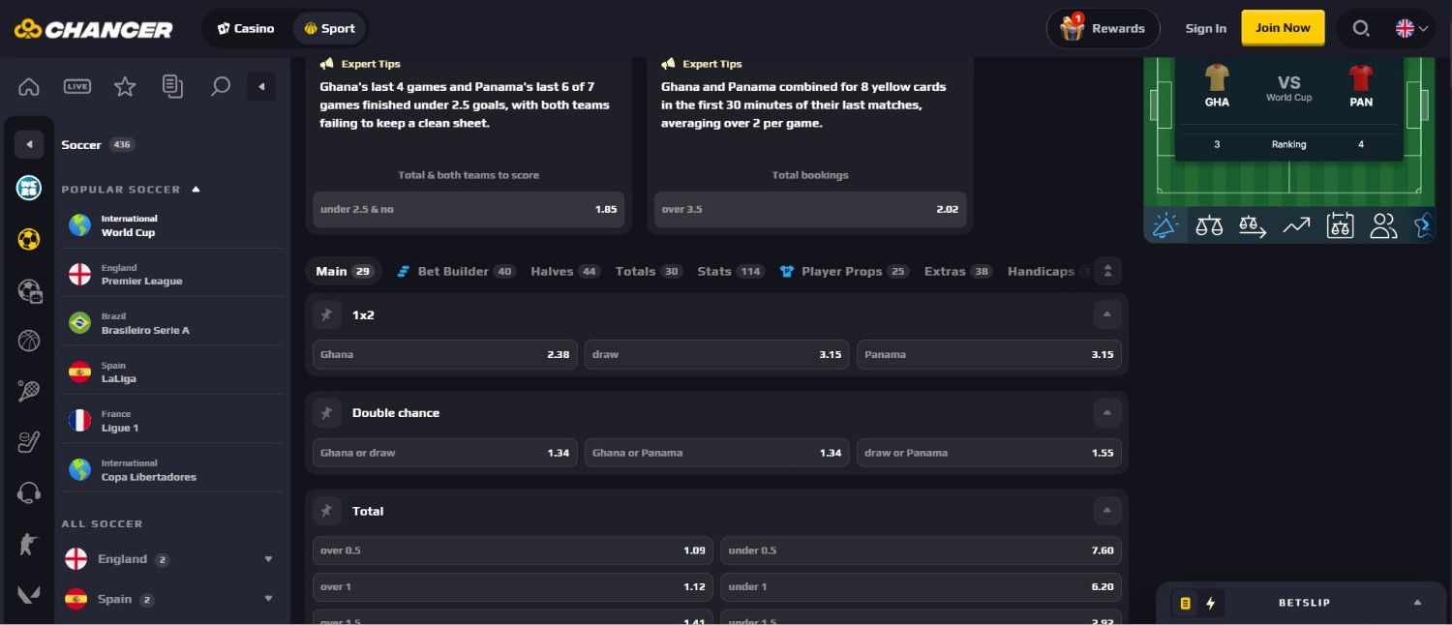Image resolution: width=1452 pixels, height=625 pixels.
Task: Pin the Total market
Action: coord(326,511)
